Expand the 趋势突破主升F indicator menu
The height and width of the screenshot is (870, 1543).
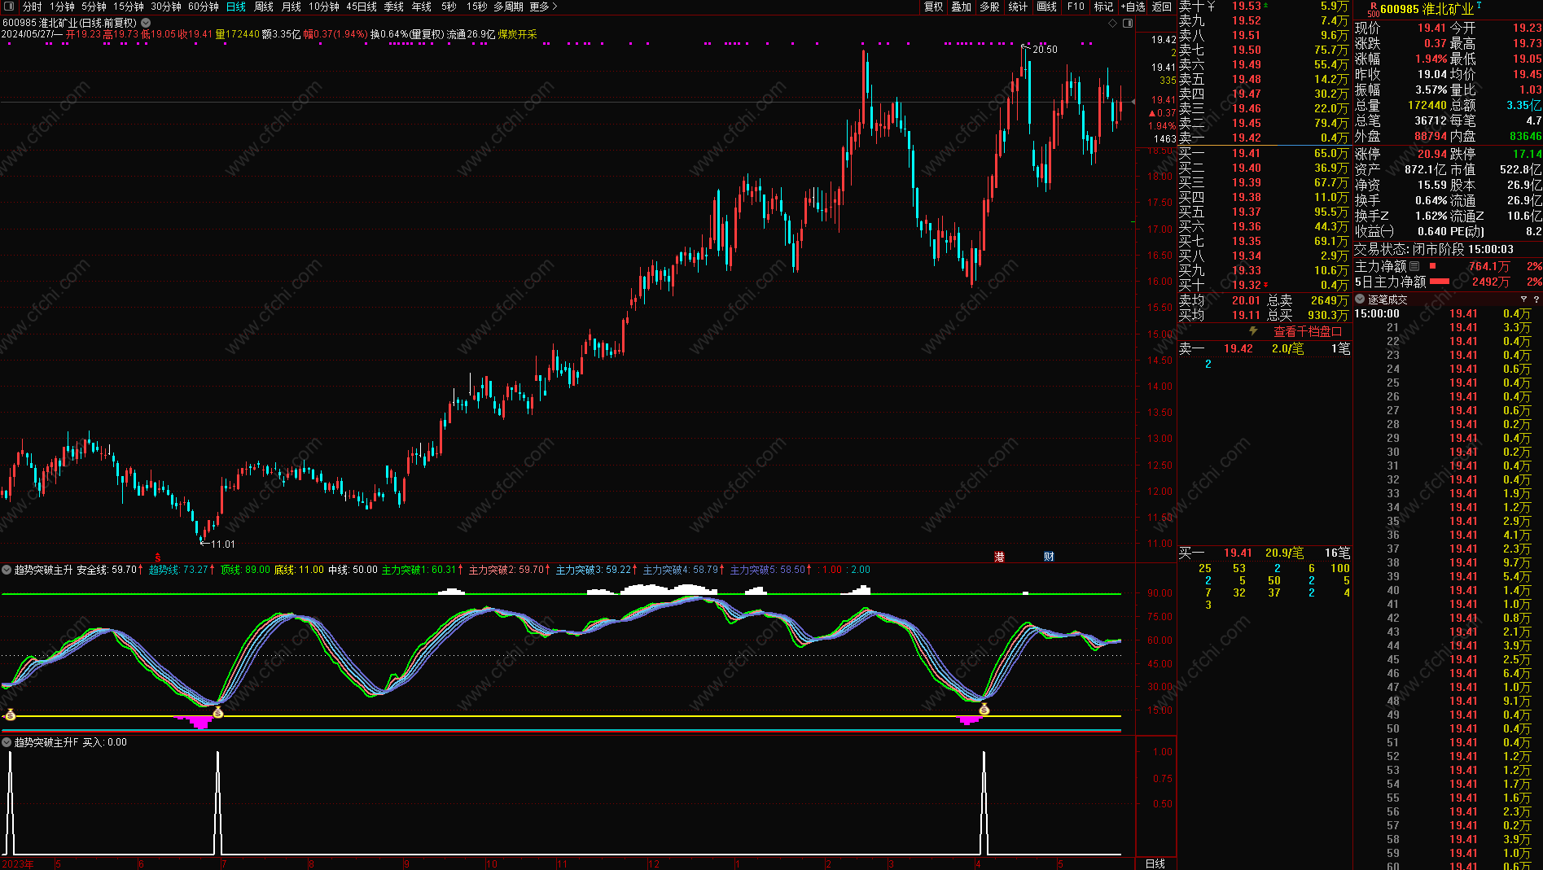click(7, 742)
